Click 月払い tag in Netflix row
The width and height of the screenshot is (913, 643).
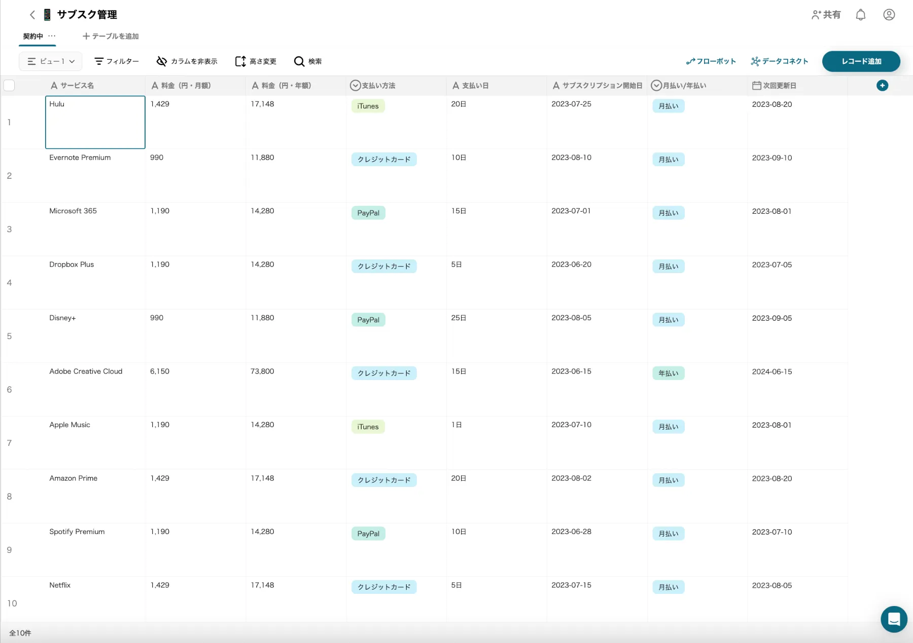tap(669, 587)
